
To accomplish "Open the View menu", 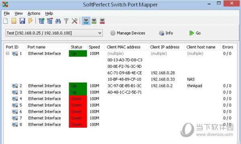I will pyautogui.click(x=18, y=14).
